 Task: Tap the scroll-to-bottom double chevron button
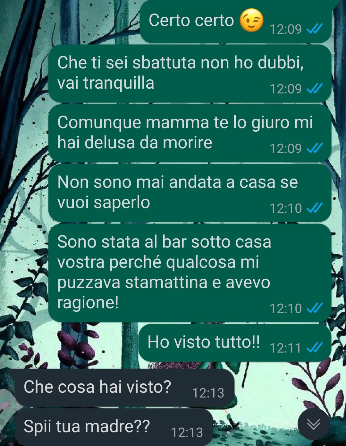click(x=313, y=424)
